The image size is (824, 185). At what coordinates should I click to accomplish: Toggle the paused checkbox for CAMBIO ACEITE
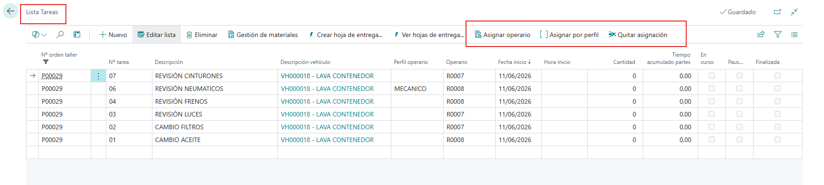coord(739,140)
